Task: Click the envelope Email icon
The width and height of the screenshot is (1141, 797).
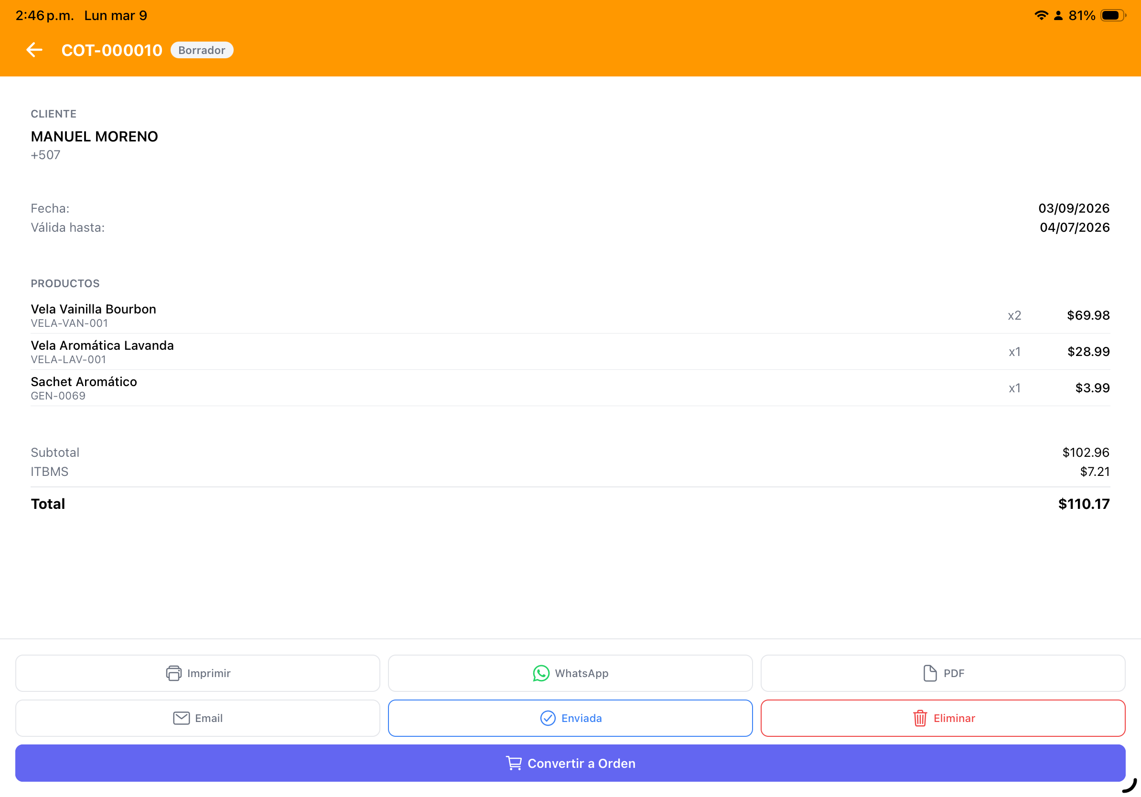Action: coord(181,718)
